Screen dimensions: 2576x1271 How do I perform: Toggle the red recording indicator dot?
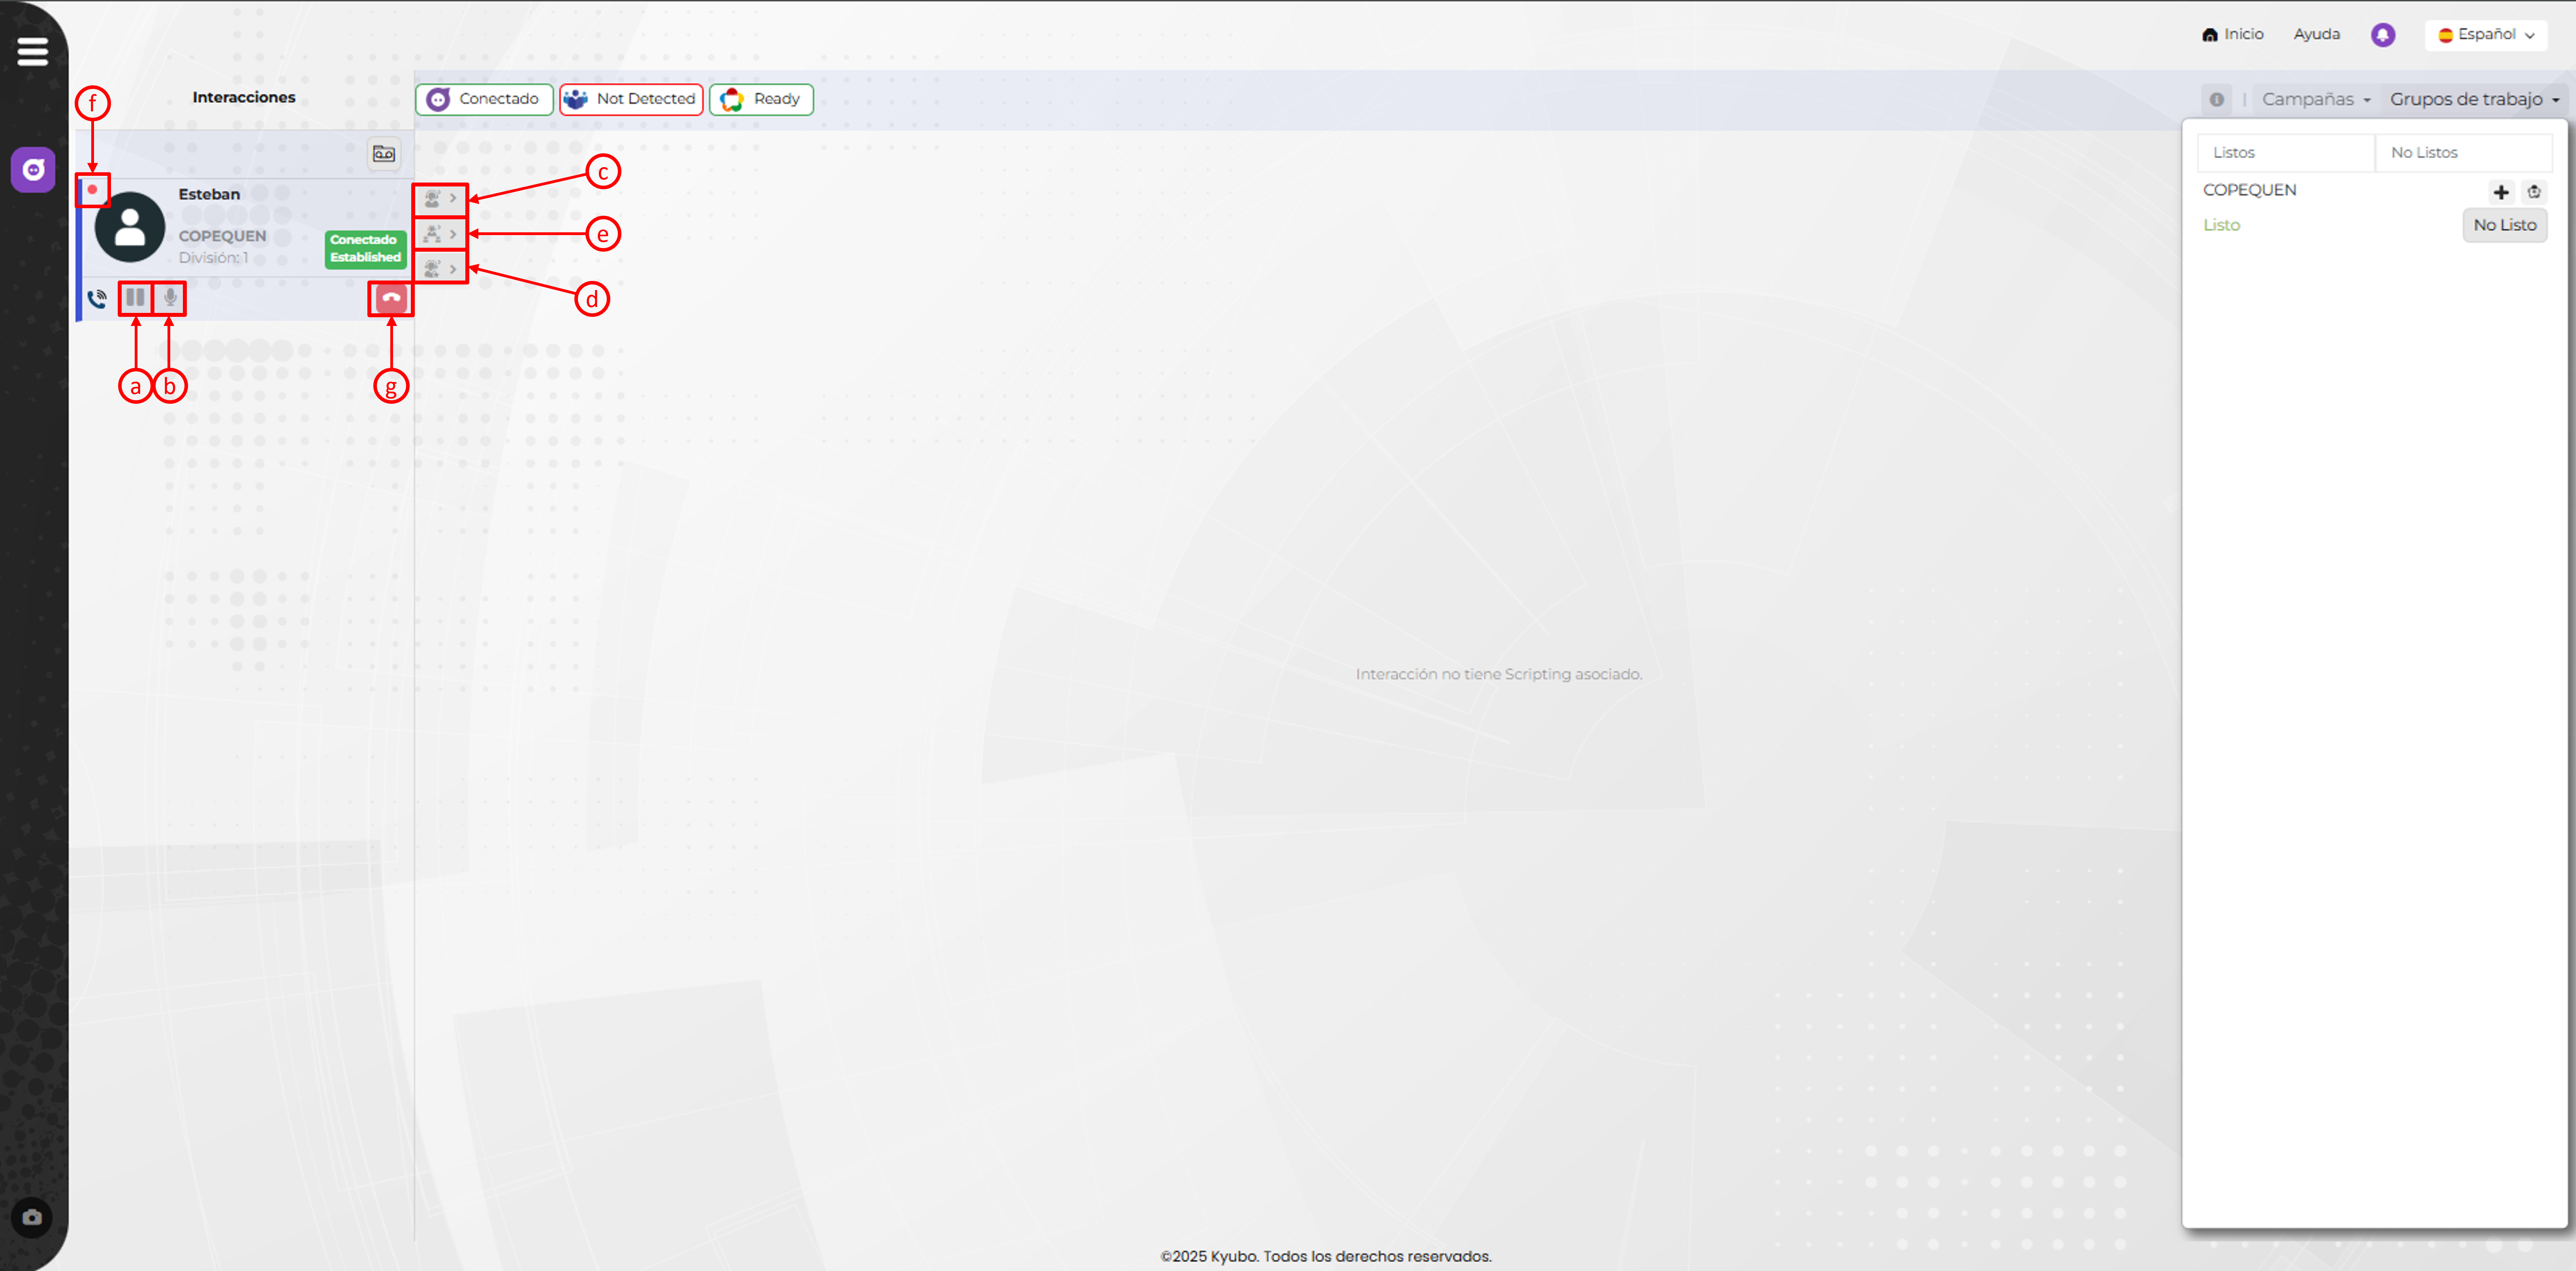tap(92, 189)
